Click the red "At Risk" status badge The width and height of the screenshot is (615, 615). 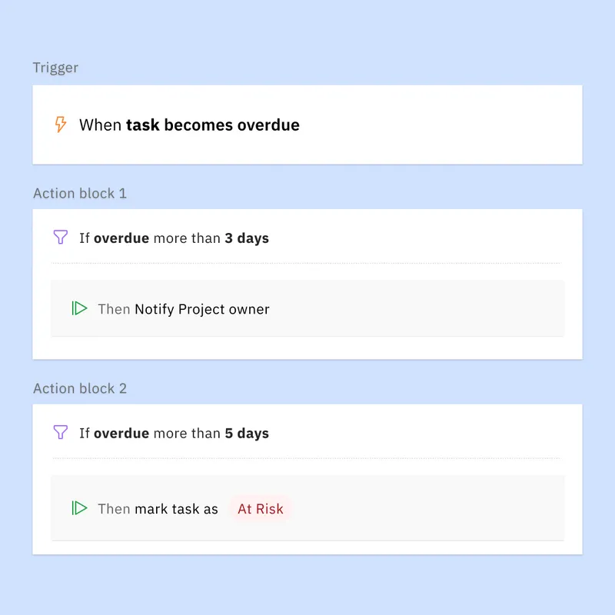coord(261,509)
